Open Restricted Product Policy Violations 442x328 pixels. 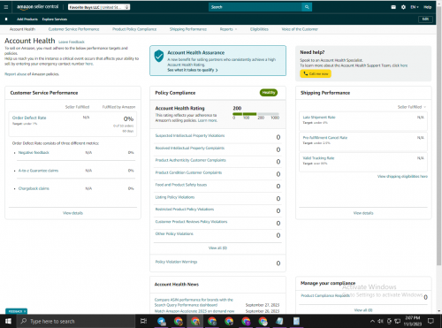coord(185,210)
